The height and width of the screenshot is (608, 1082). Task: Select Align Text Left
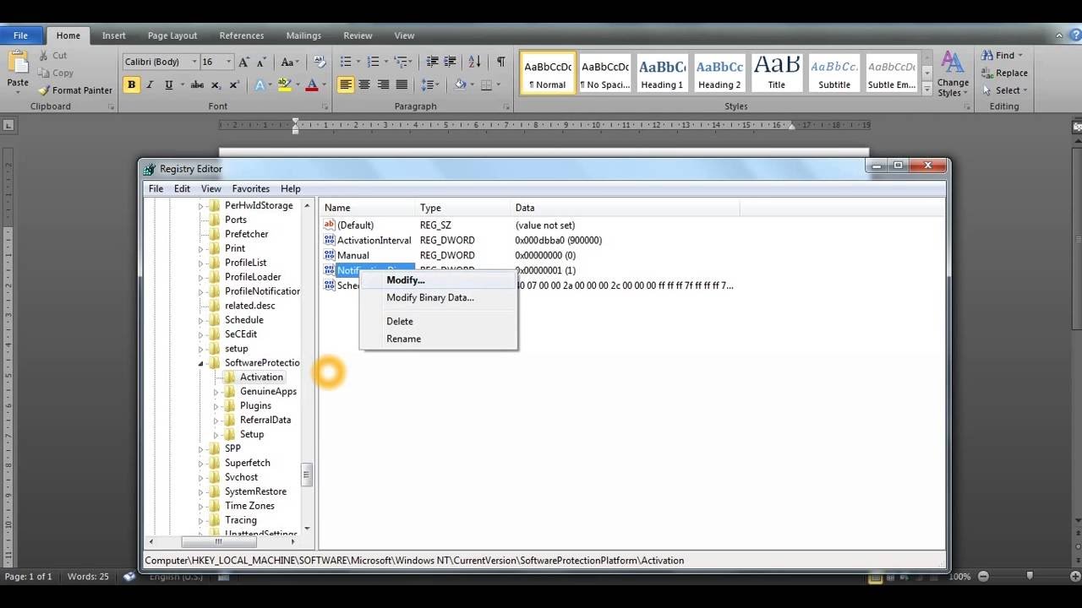[x=346, y=84]
